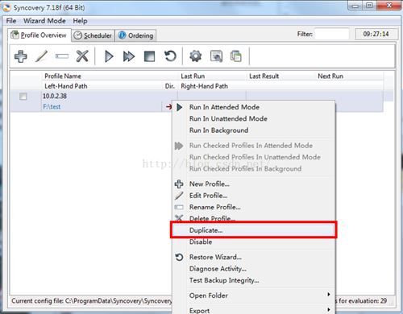The height and width of the screenshot is (314, 403).
Task: Switch to the Scheduler tab
Action: (93, 35)
